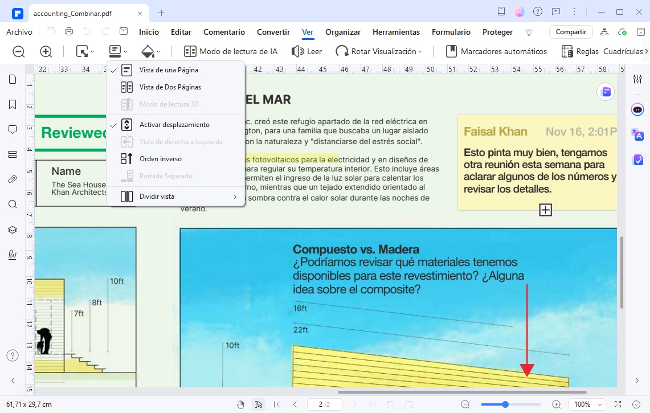The height and width of the screenshot is (413, 650).
Task: Collapse the left panel arrow
Action: click(x=13, y=380)
